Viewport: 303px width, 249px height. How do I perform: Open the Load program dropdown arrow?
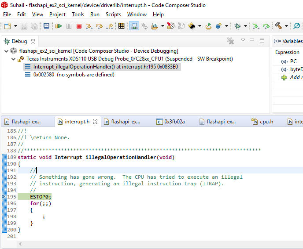point(163,26)
